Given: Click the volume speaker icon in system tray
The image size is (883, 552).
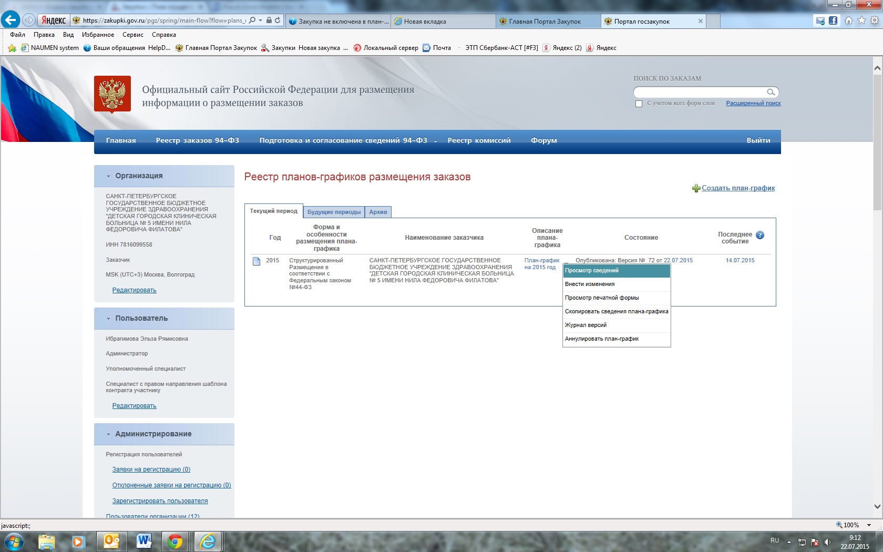Looking at the screenshot, I should click(827, 542).
